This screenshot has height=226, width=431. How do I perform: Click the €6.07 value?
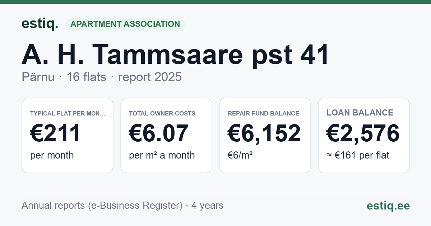158,133
